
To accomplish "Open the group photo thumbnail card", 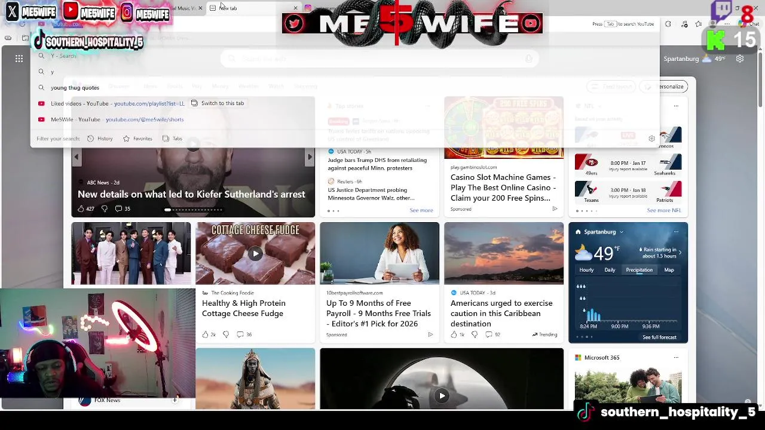I will (131, 253).
